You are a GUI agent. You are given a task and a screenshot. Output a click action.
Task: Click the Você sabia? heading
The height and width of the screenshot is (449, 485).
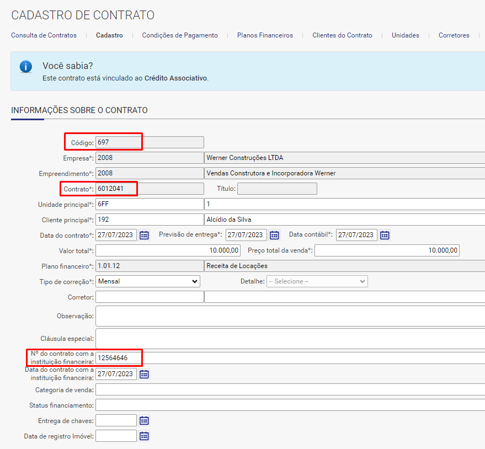(68, 66)
